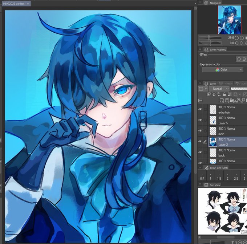Hide the 'main' layer
This screenshot has width=247, height=244.
click(x=200, y=131)
